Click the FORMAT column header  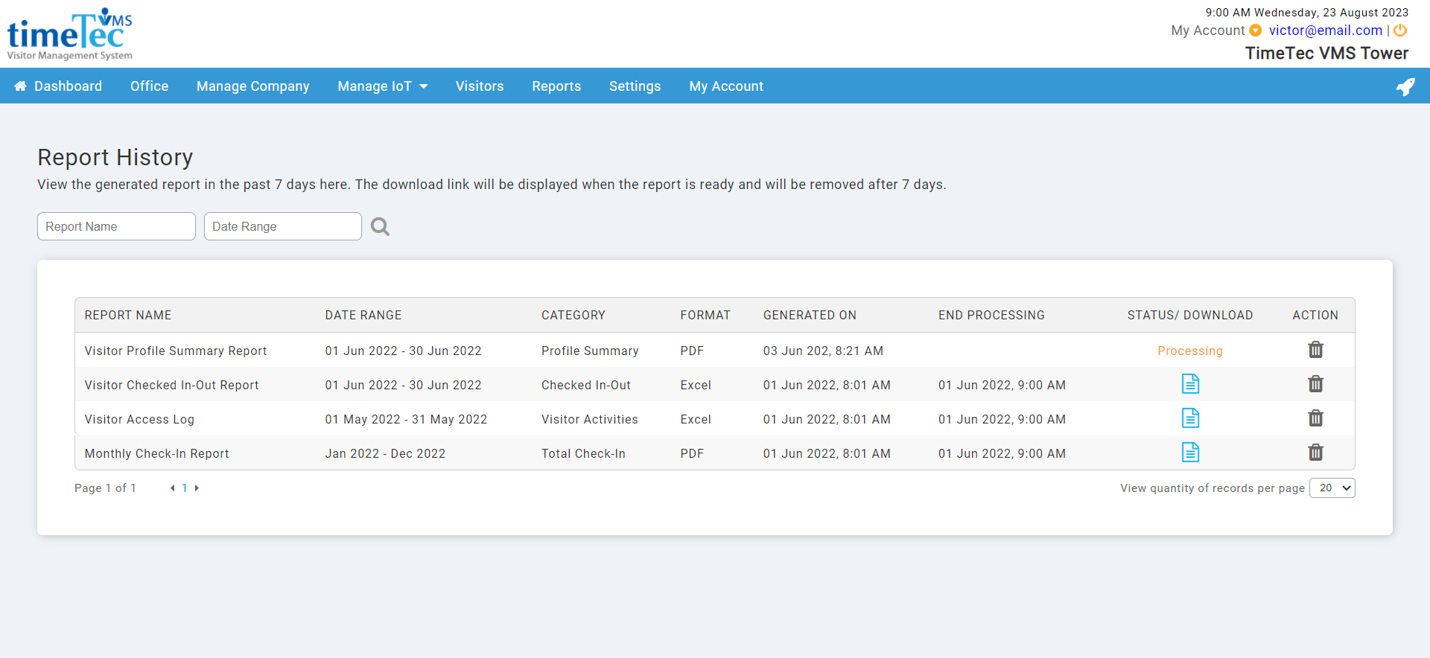pyautogui.click(x=705, y=316)
